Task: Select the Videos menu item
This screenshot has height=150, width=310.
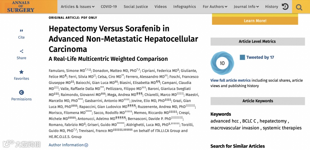Action: click(x=161, y=7)
